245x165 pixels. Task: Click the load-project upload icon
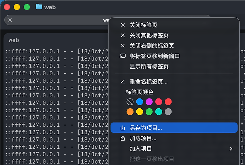[123, 138]
